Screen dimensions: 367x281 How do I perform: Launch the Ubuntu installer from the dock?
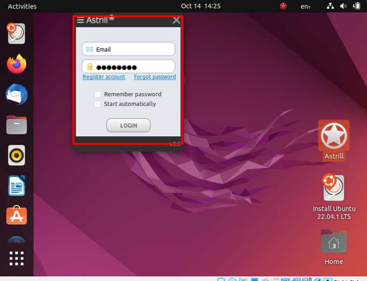tap(16, 33)
